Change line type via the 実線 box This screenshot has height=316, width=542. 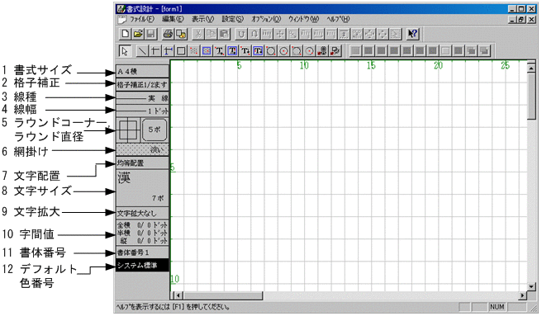[x=142, y=98]
